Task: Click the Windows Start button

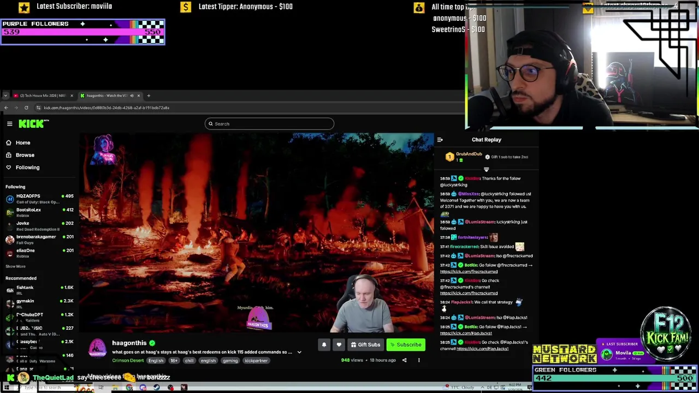Action: point(7,388)
